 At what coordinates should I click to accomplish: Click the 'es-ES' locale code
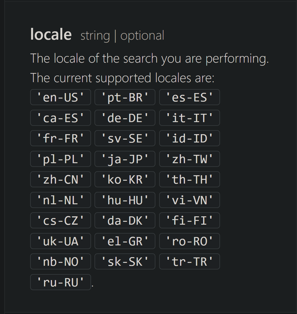(x=190, y=97)
